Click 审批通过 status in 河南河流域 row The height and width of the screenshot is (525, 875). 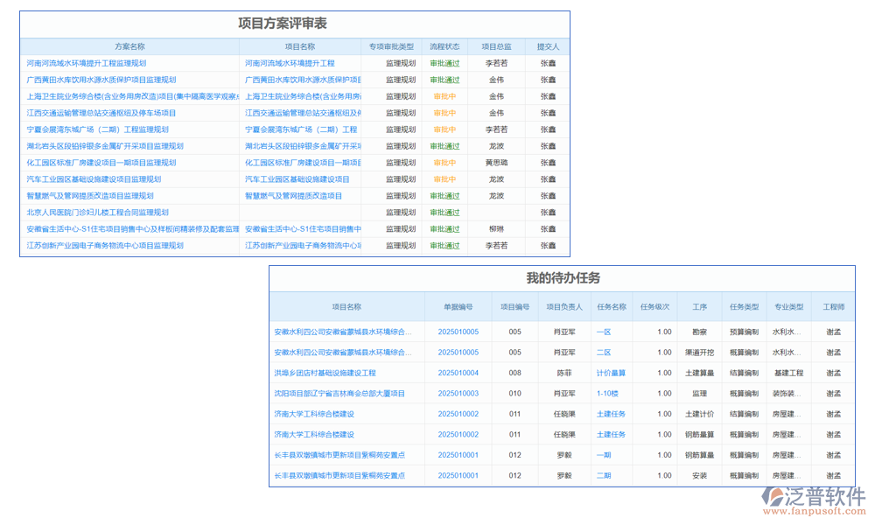point(443,61)
